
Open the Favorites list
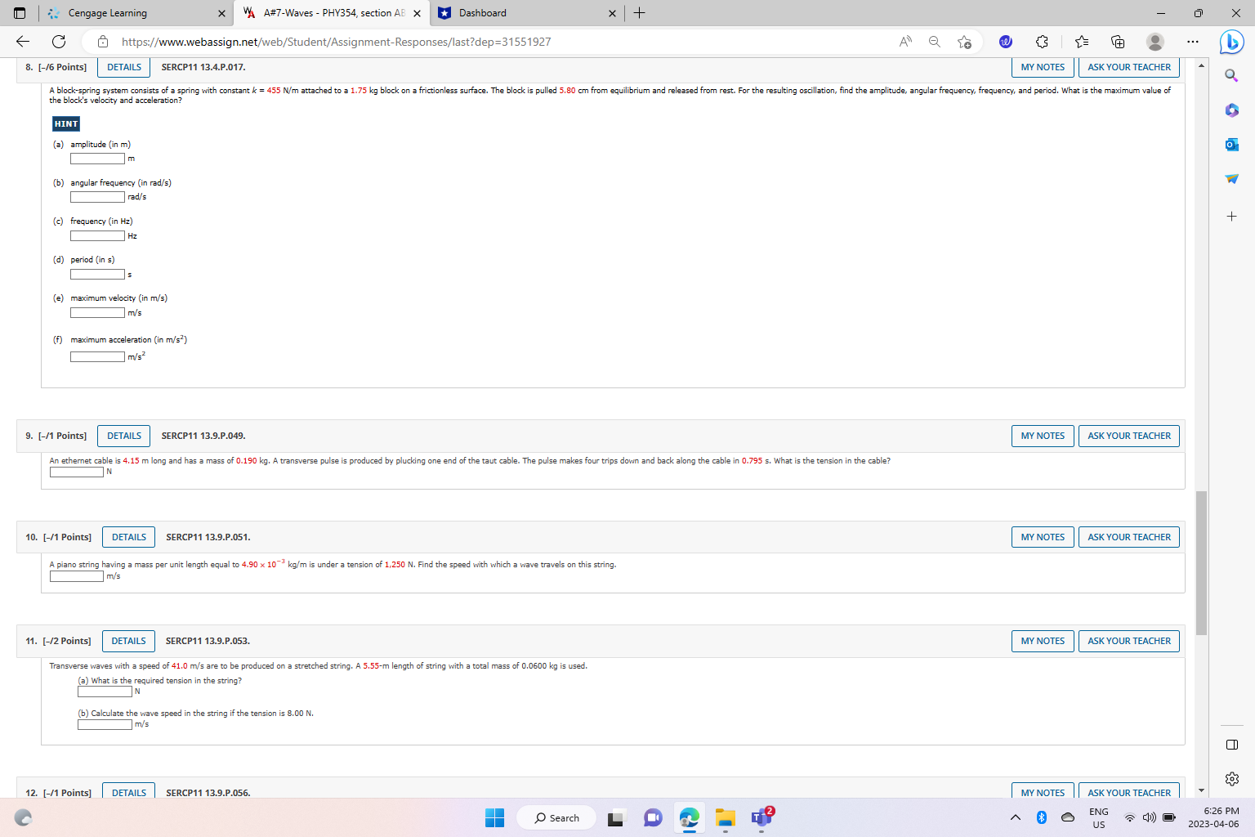pos(1080,42)
